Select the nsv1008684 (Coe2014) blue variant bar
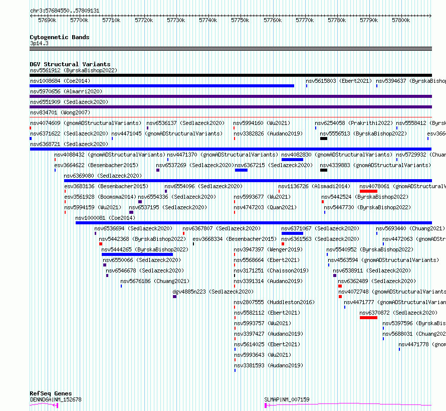 (162, 86)
